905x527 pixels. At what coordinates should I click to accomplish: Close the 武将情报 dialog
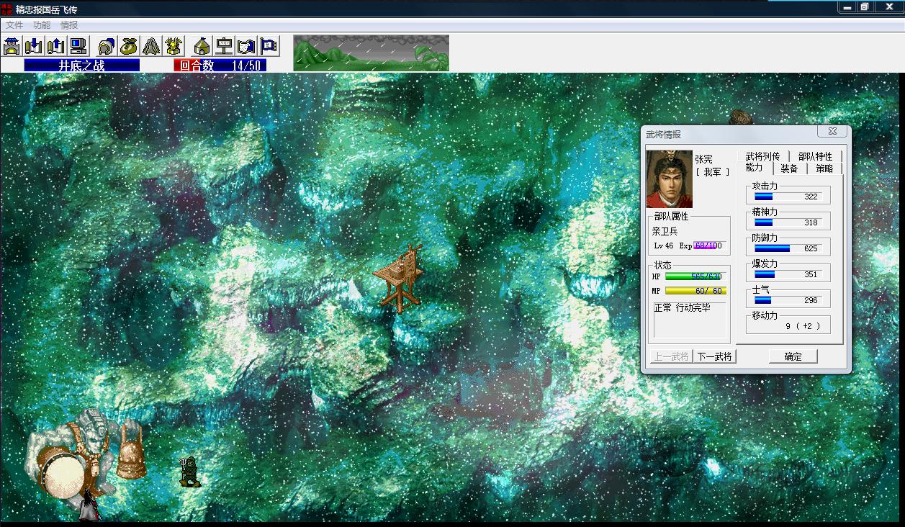tap(832, 132)
